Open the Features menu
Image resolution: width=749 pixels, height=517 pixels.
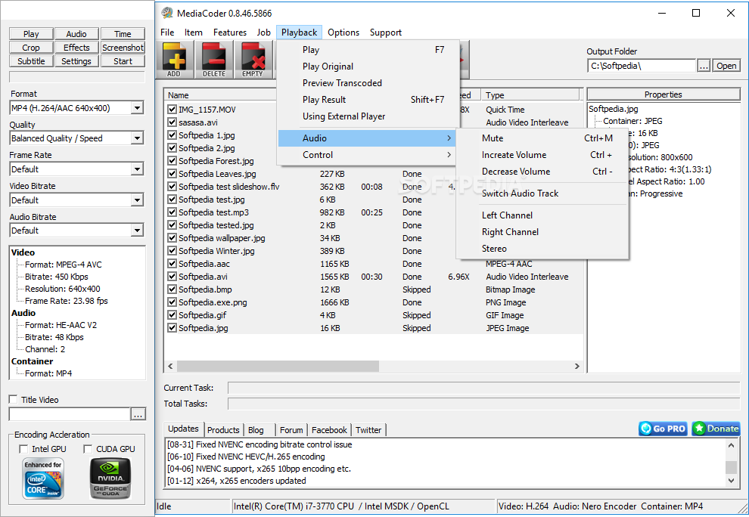click(230, 33)
